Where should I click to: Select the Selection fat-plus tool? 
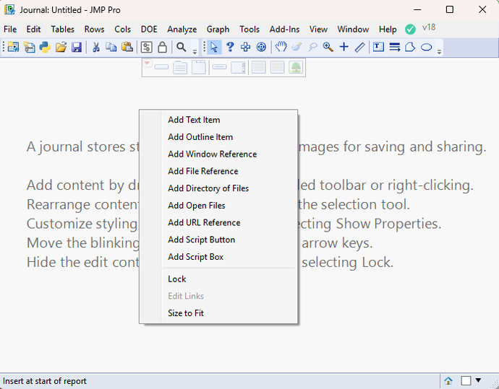click(x=245, y=47)
